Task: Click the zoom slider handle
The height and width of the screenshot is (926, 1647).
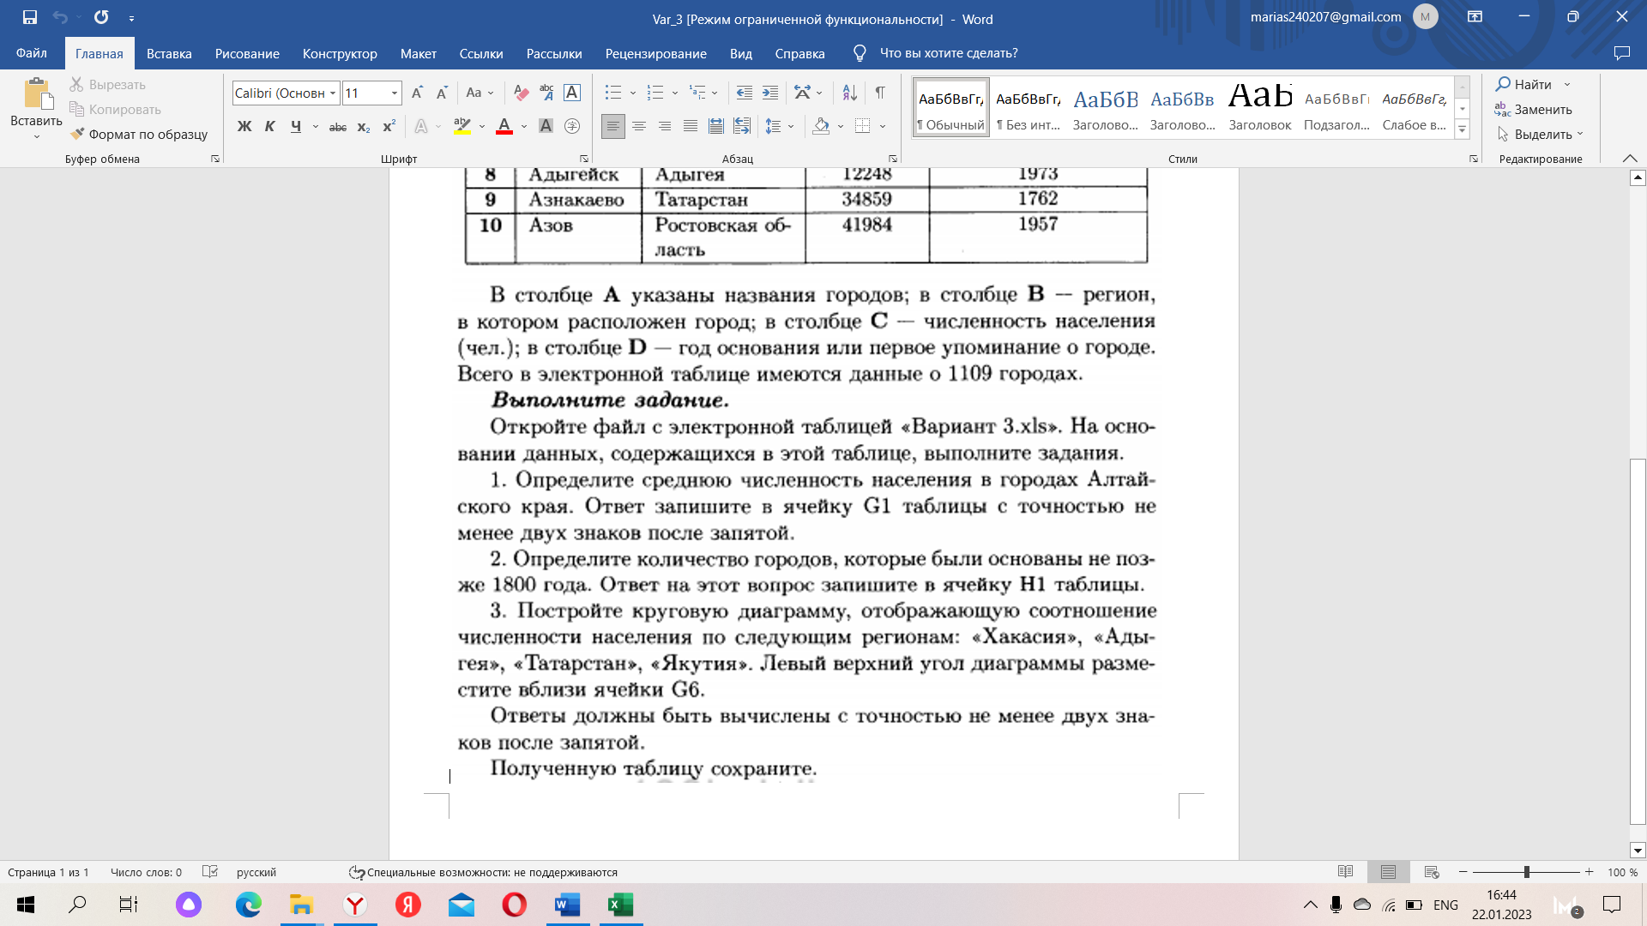Action: click(1527, 872)
